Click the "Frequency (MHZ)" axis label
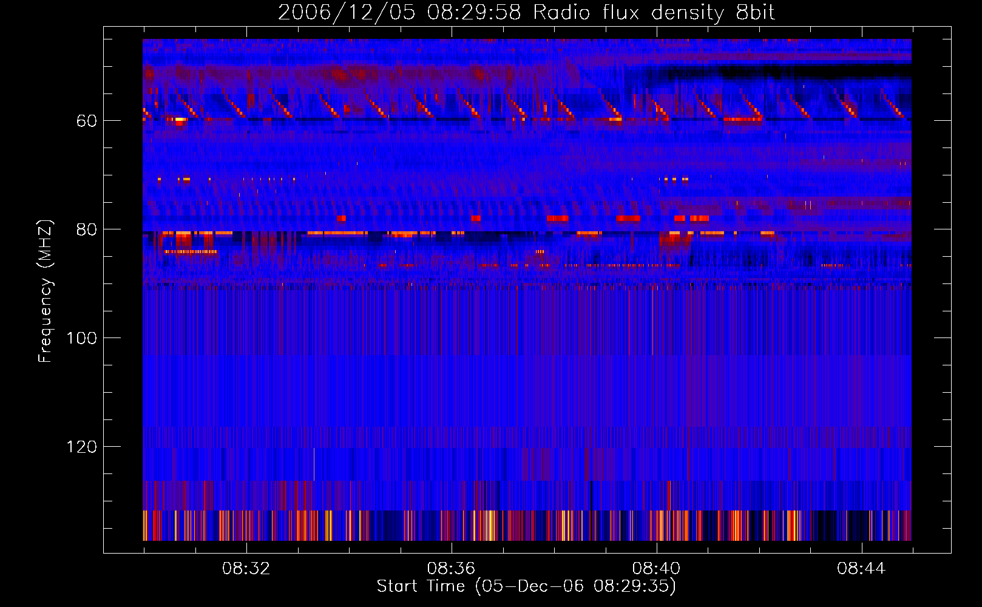Screen dimensions: 982x607 coord(46,291)
